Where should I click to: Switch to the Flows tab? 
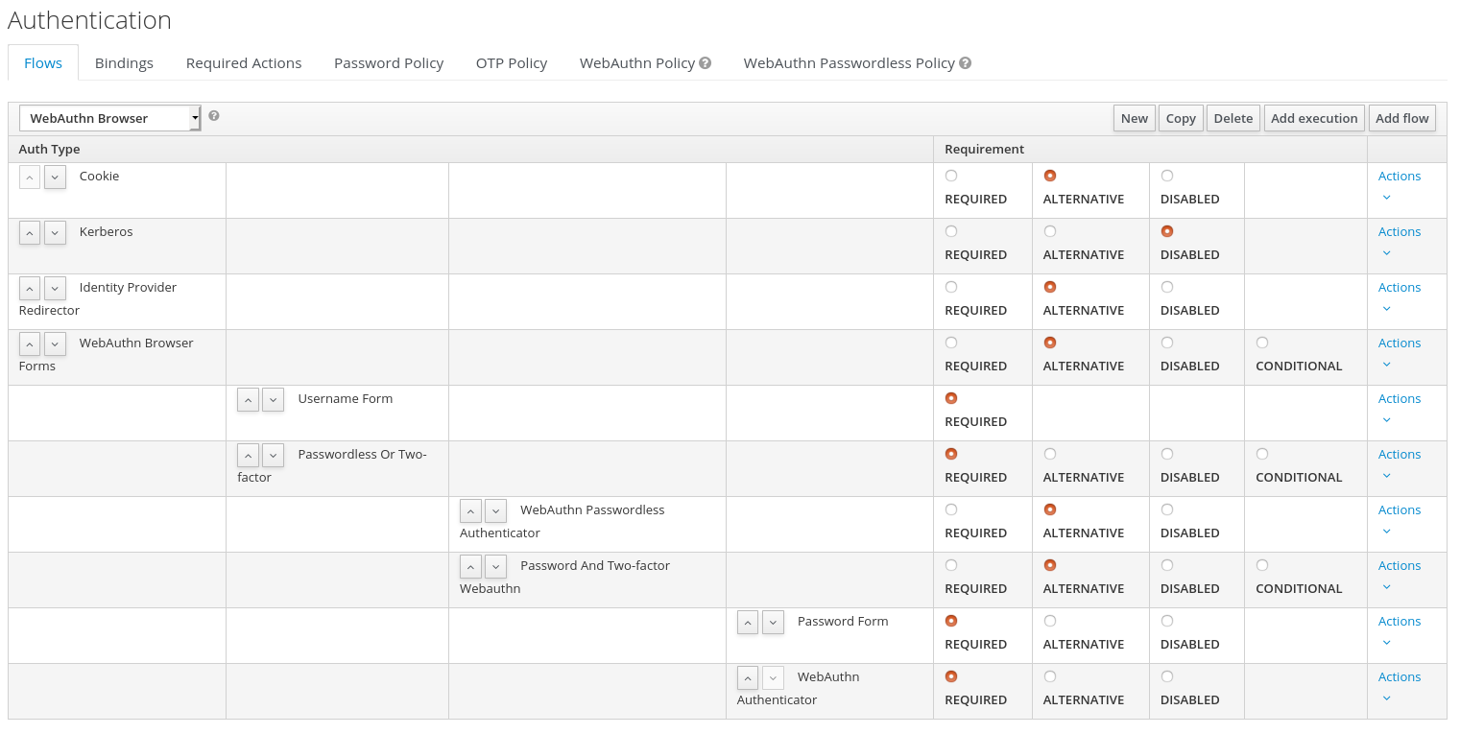[x=43, y=62]
